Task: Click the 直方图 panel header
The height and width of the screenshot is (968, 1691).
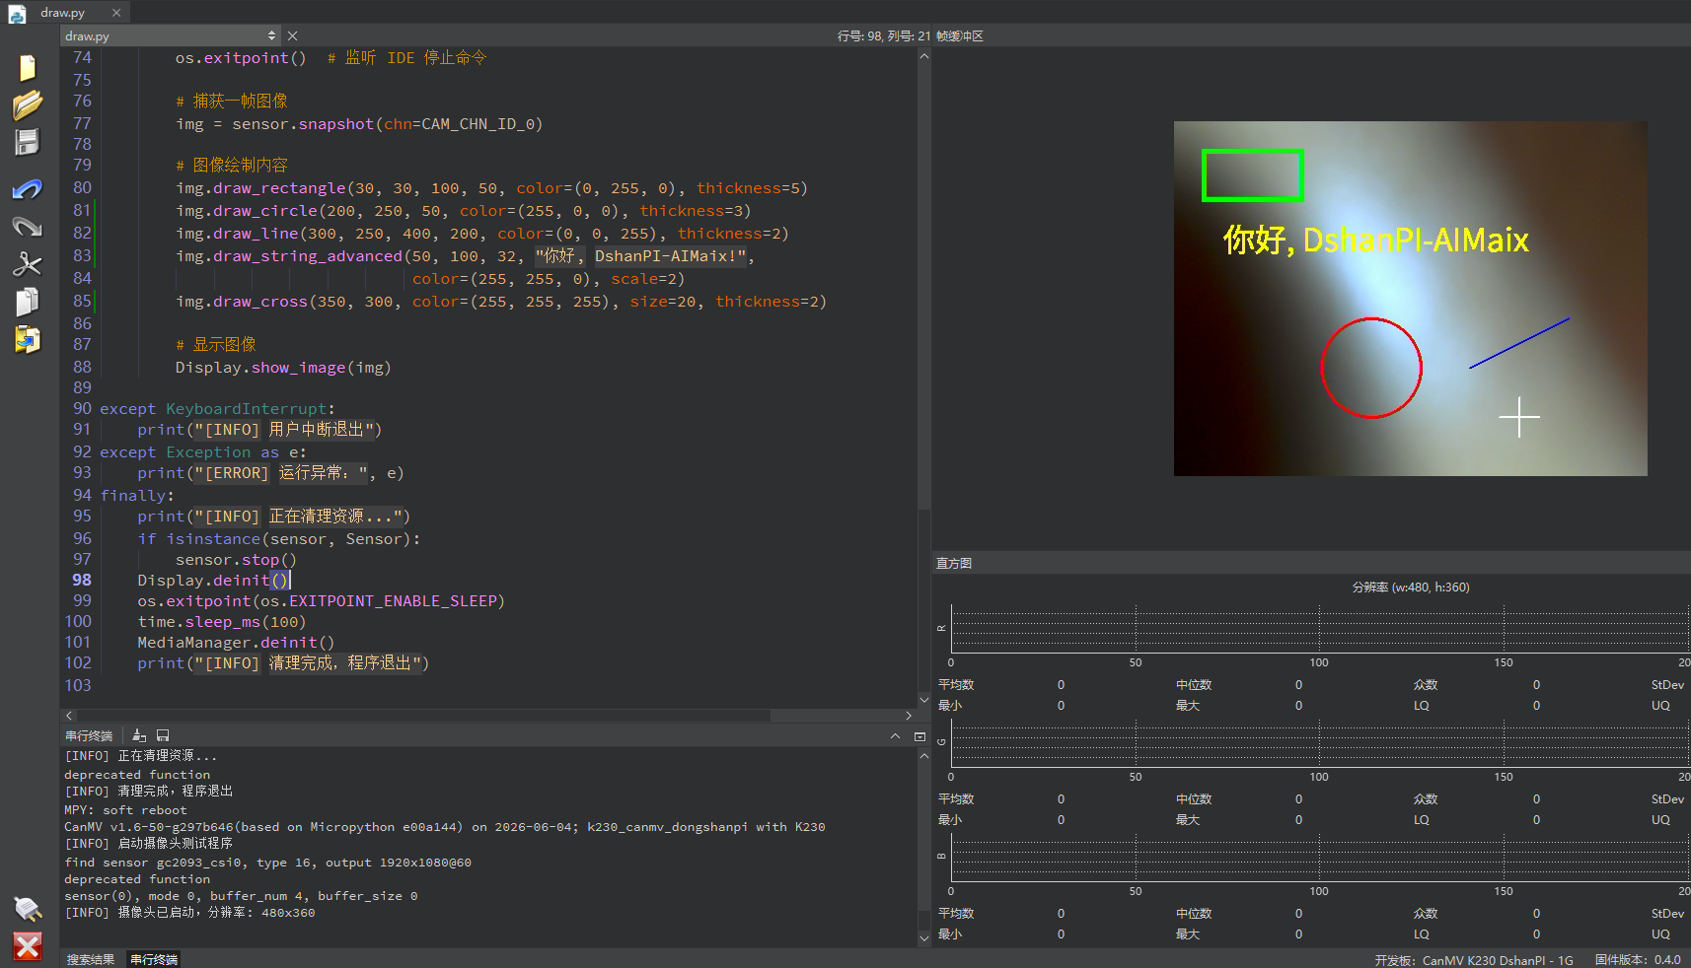Action: pyautogui.click(x=954, y=563)
